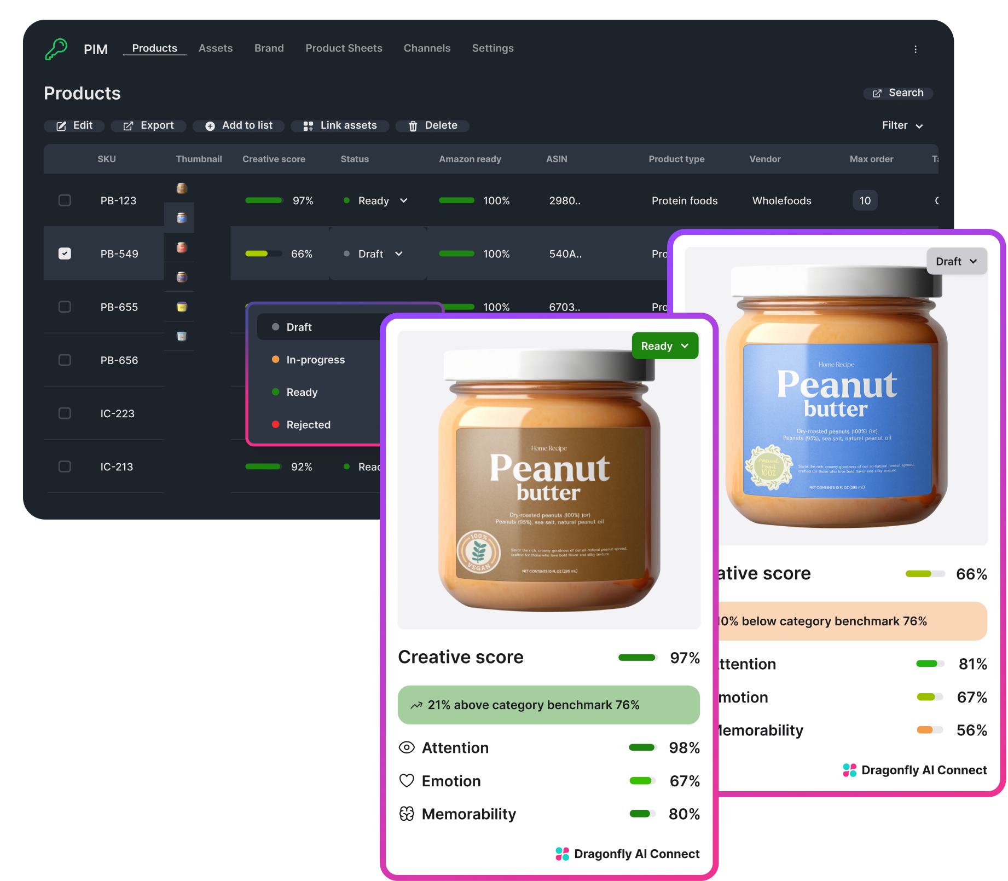This screenshot has width=1008, height=881.
Task: Open the Settings tab
Action: click(x=493, y=48)
